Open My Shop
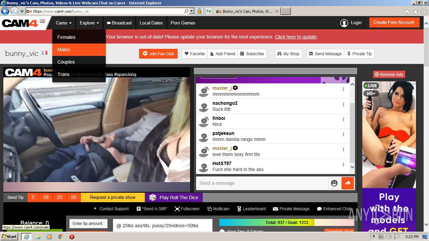 click(288, 54)
